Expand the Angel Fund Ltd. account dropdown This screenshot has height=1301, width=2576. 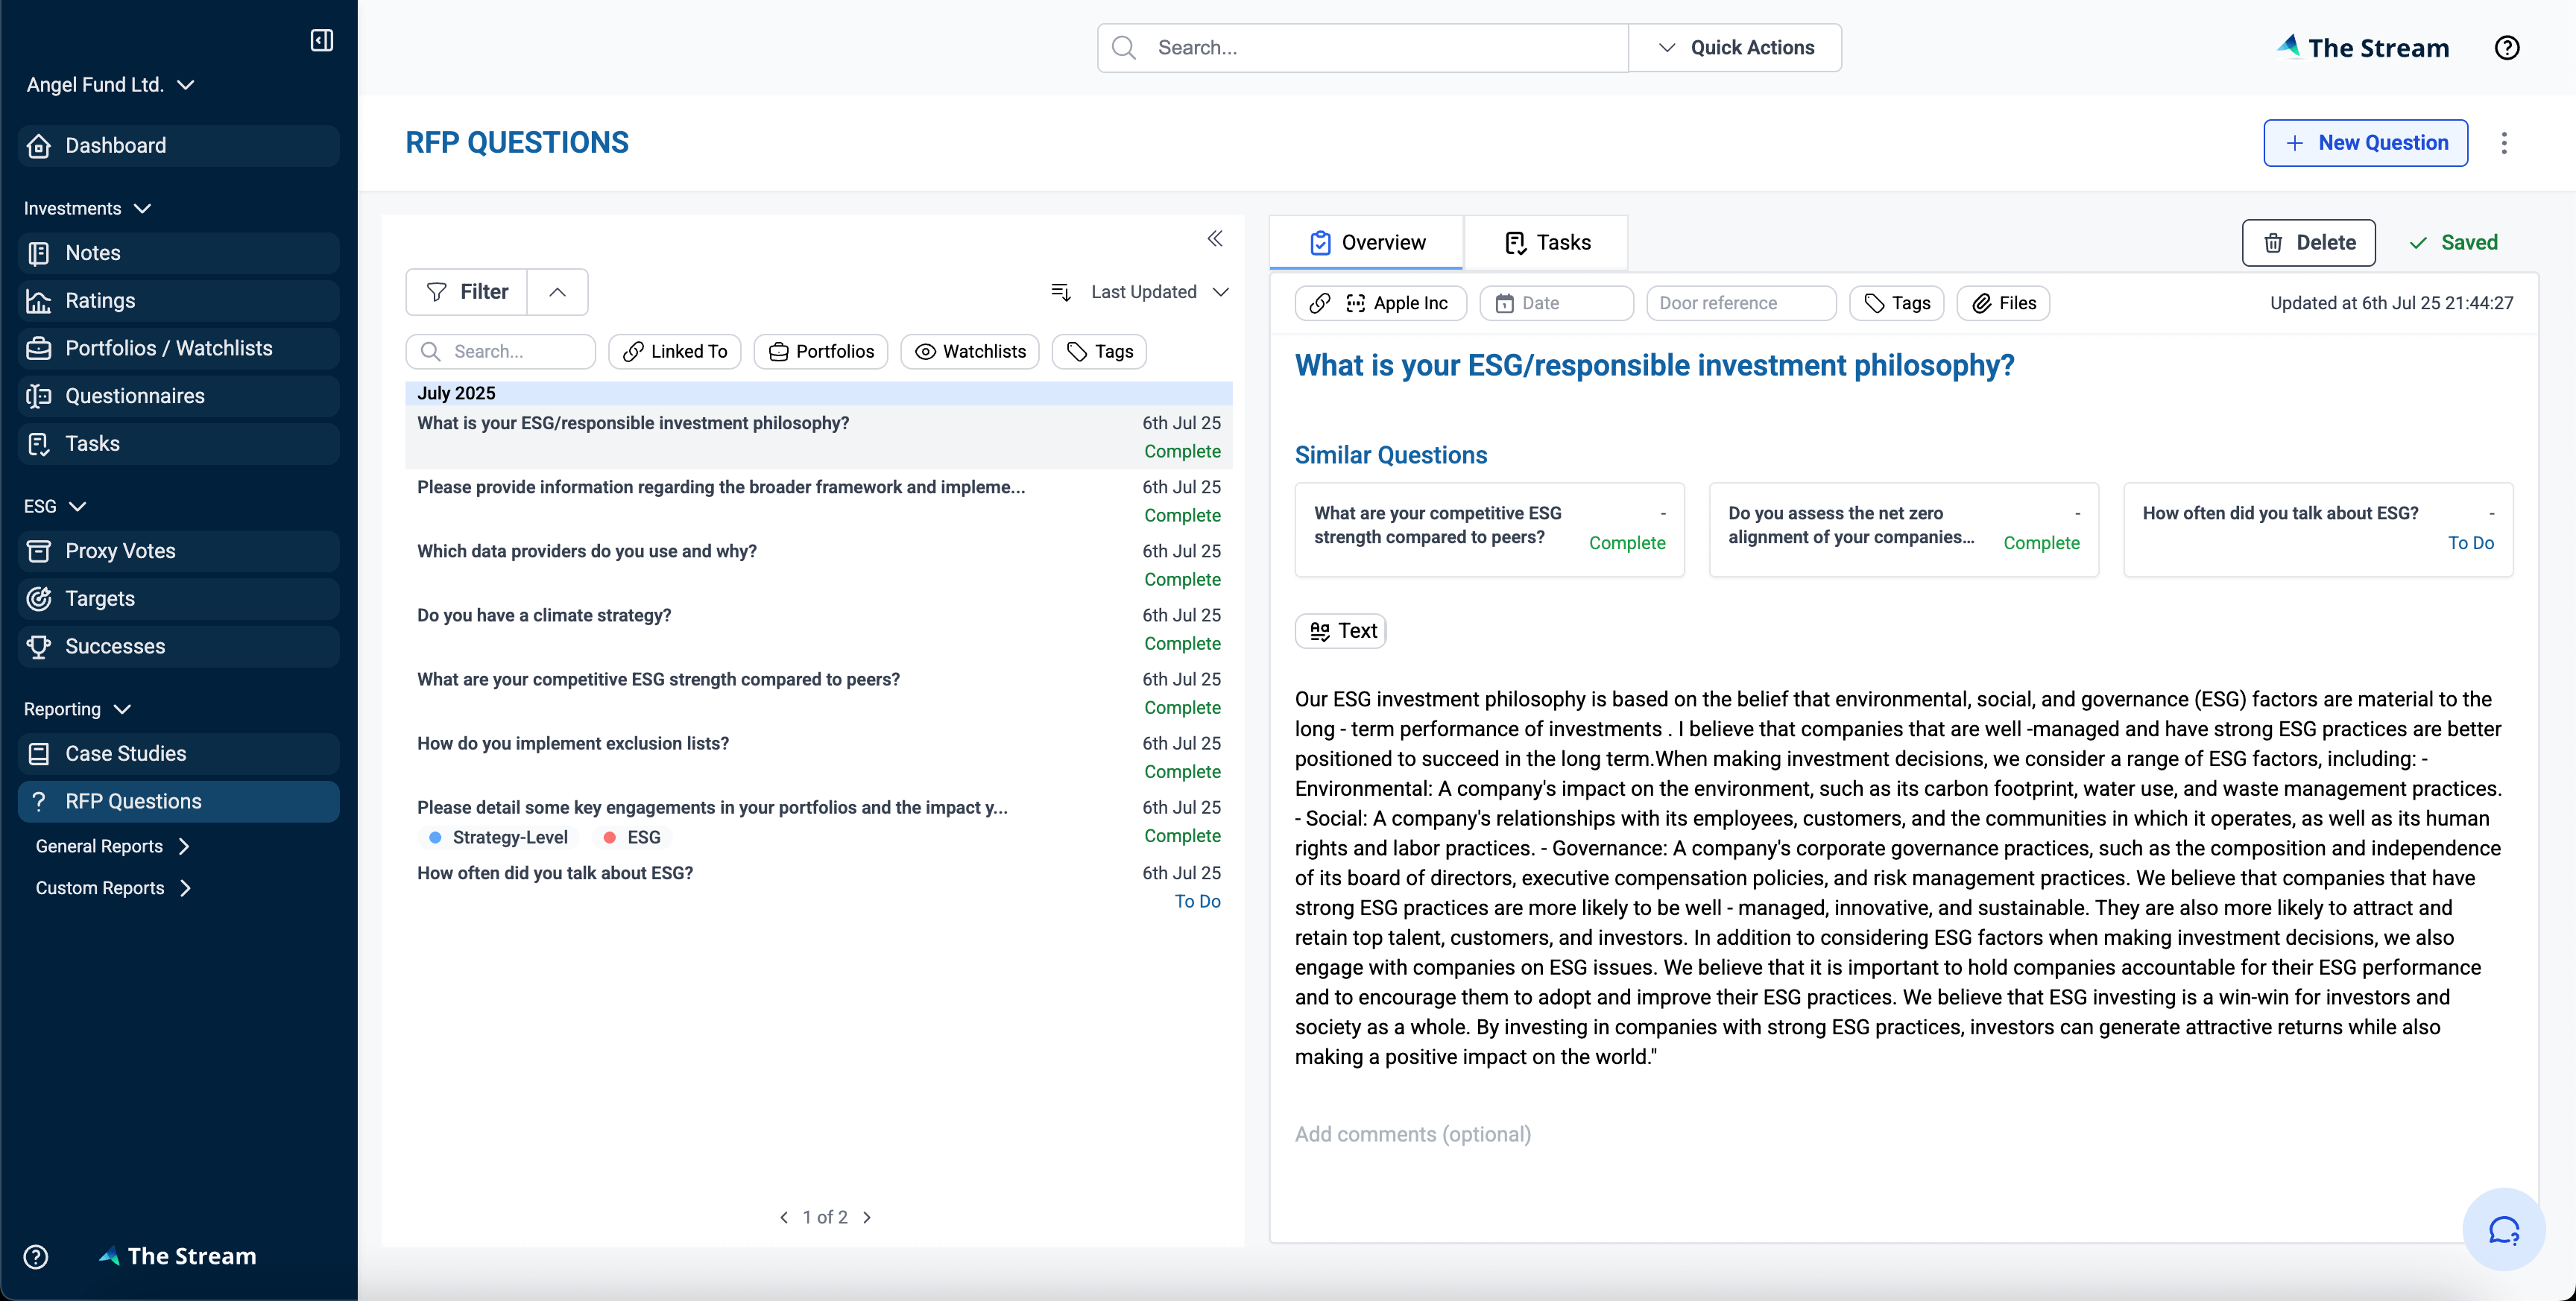point(110,85)
